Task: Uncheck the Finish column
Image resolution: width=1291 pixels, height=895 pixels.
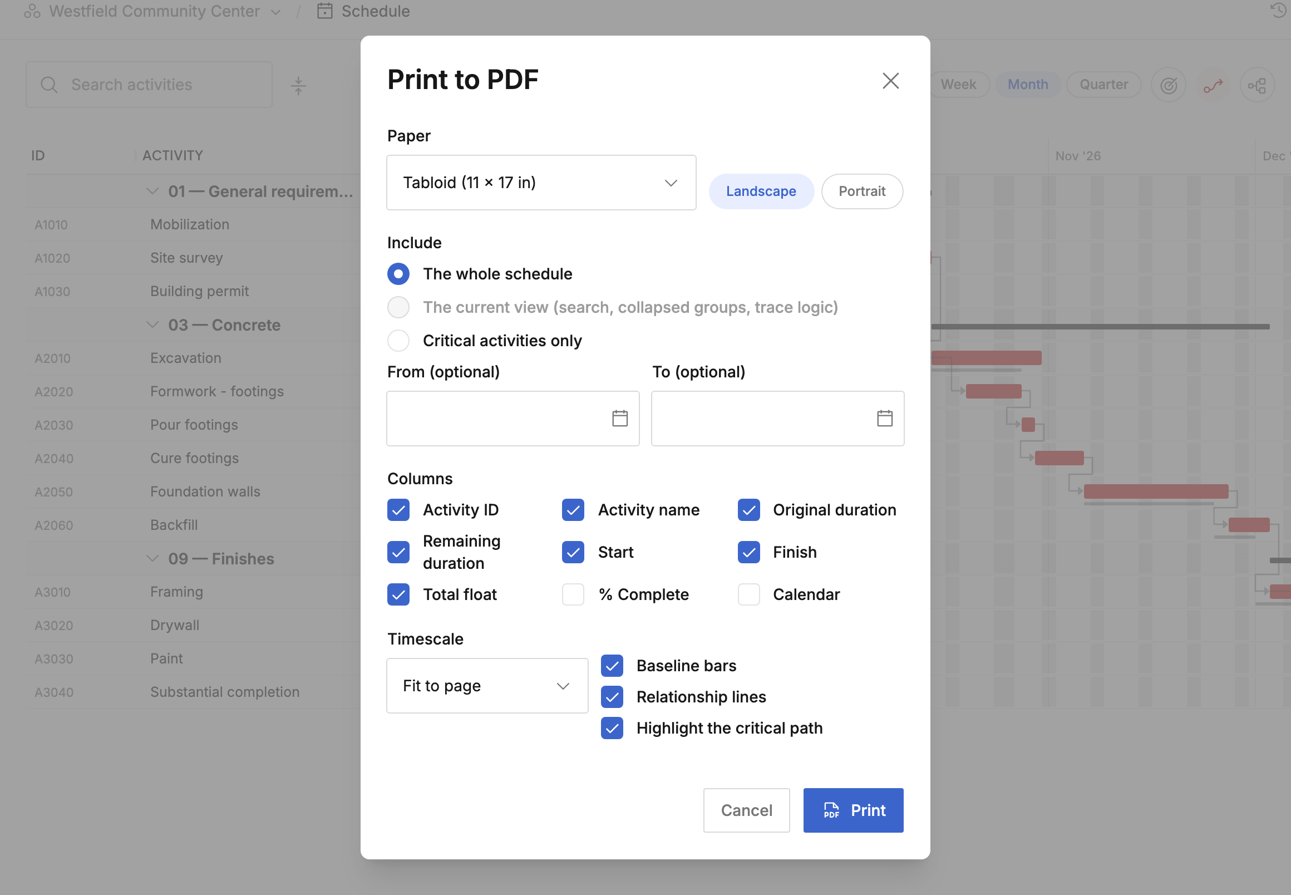Action: pyautogui.click(x=748, y=552)
